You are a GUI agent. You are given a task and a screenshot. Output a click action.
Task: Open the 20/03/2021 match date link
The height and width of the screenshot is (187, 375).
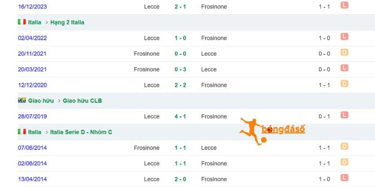(32, 69)
